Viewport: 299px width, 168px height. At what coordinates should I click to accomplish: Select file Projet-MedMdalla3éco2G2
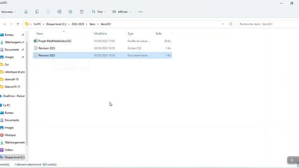[55, 41]
